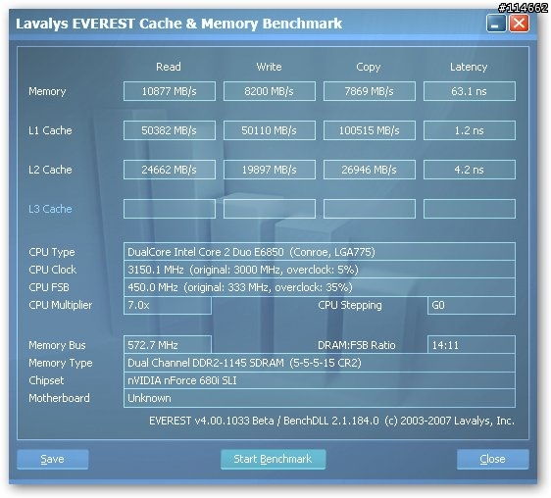Select the DRAM:FSB Ratio value 14:11
The width and height of the screenshot is (551, 498).
pyautogui.click(x=472, y=345)
